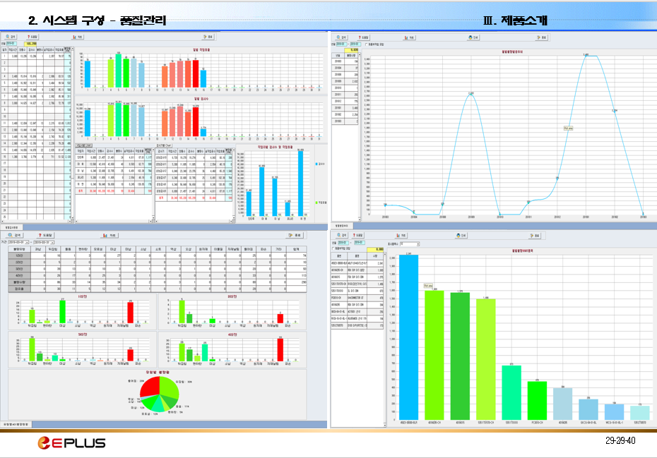
Task: Select the 201902 row in the monthly defect table
Action: pos(345,115)
